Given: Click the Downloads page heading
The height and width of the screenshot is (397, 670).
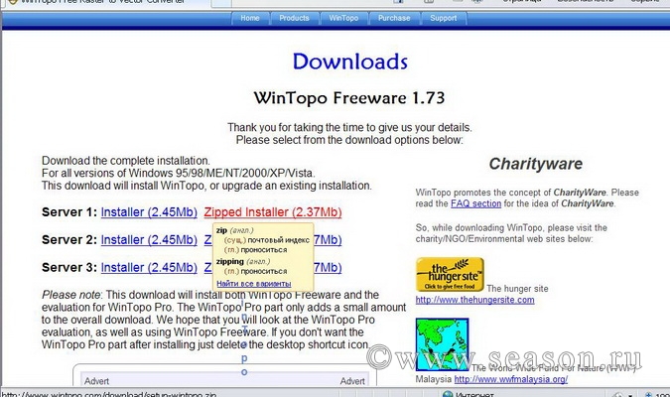Looking at the screenshot, I should [350, 62].
